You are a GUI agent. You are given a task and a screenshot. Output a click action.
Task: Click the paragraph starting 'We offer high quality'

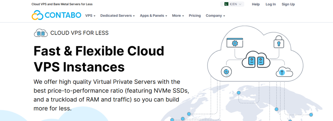tap(111, 95)
